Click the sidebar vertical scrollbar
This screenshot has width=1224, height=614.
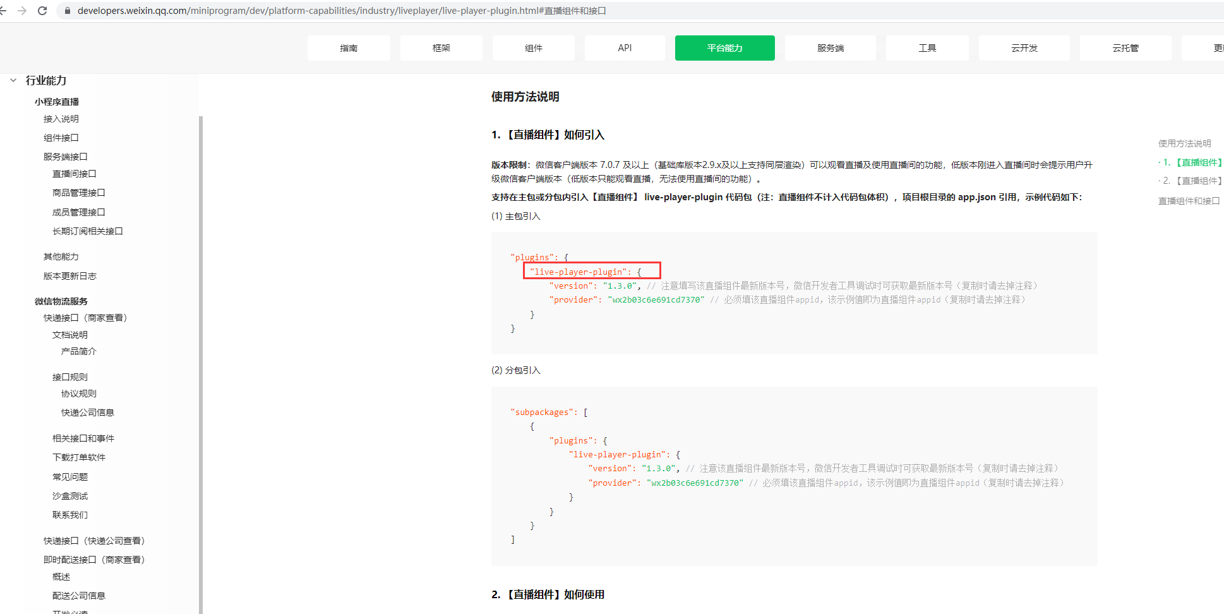(x=201, y=364)
